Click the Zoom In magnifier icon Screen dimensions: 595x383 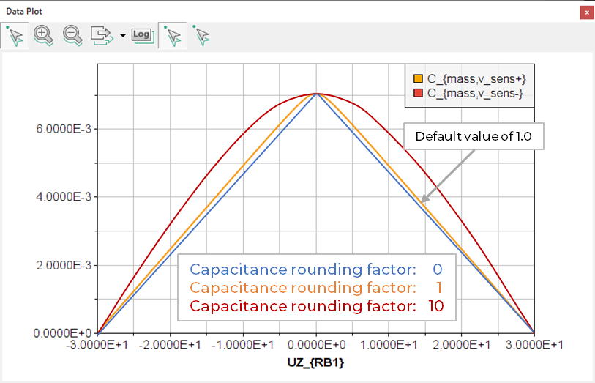[x=43, y=35]
